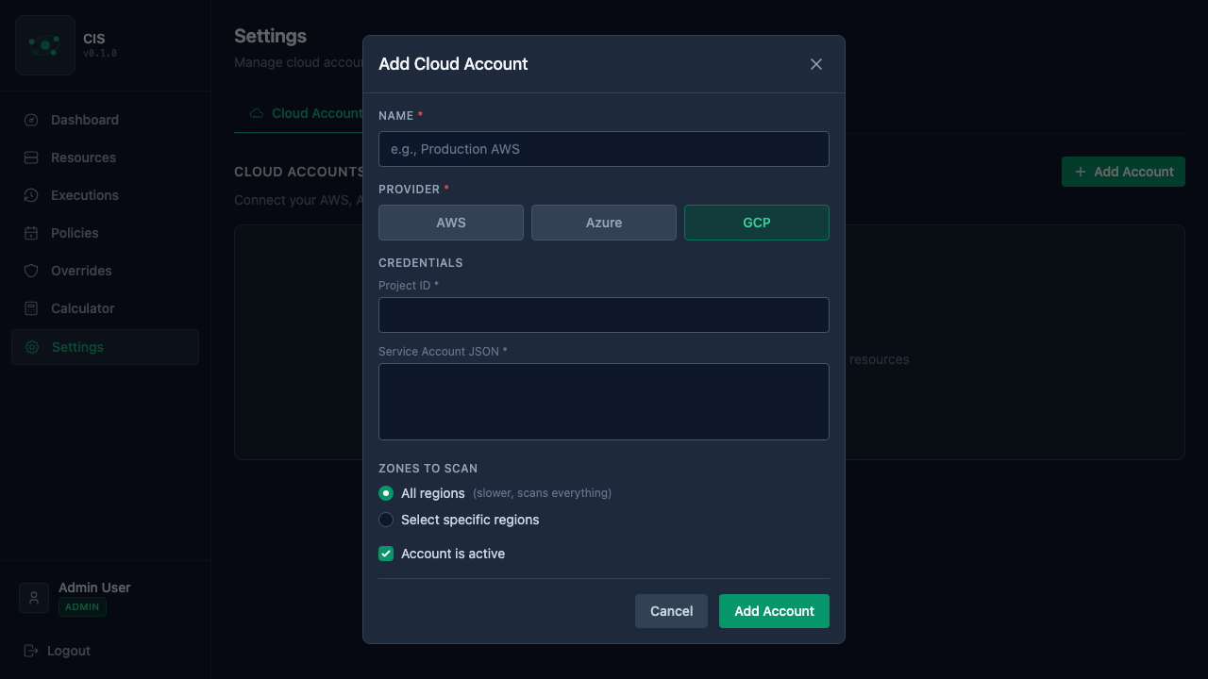Click the '(slower, scans everything)' hint
Screen dimensions: 1208x679
[x=543, y=493]
